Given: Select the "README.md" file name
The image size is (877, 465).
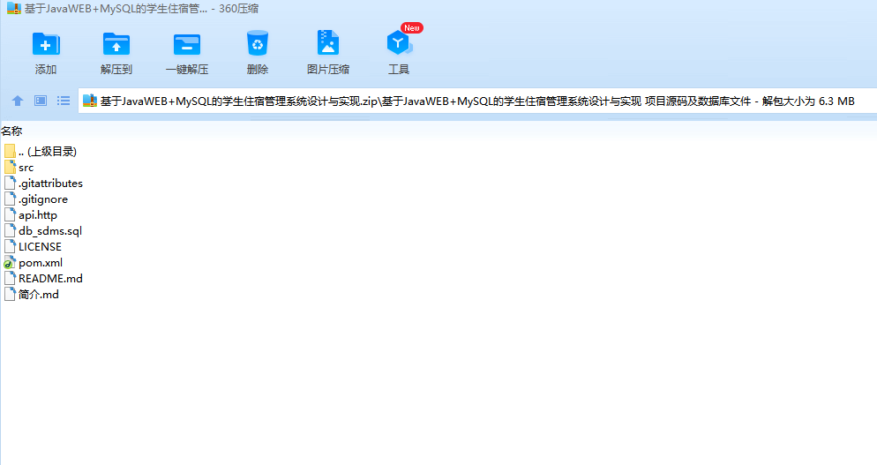Looking at the screenshot, I should click(x=50, y=278).
